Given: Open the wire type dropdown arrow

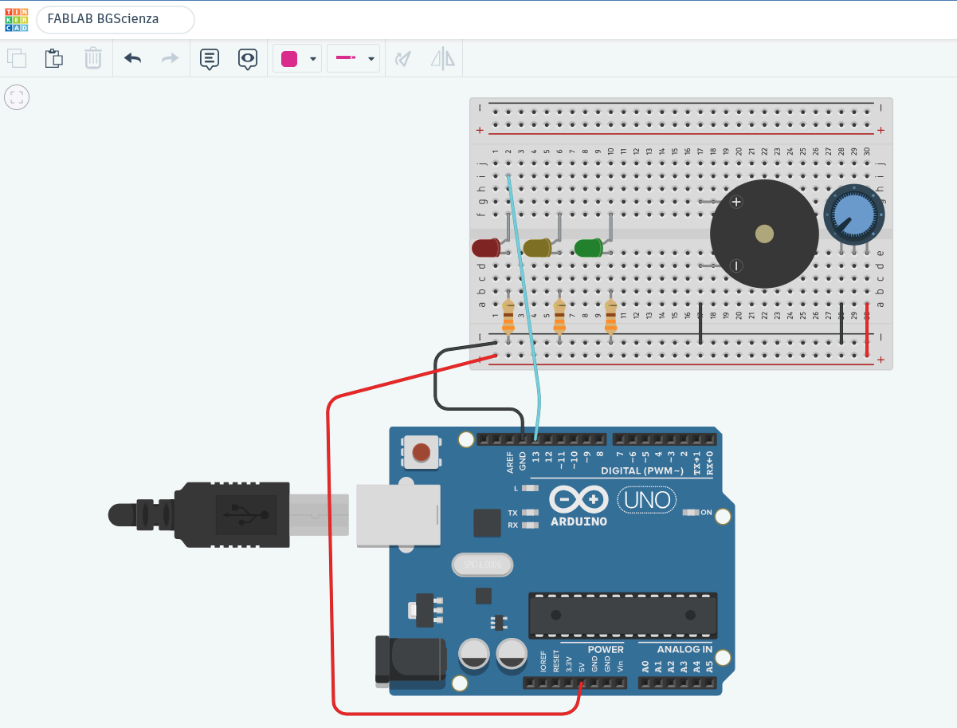Looking at the screenshot, I should coord(371,59).
